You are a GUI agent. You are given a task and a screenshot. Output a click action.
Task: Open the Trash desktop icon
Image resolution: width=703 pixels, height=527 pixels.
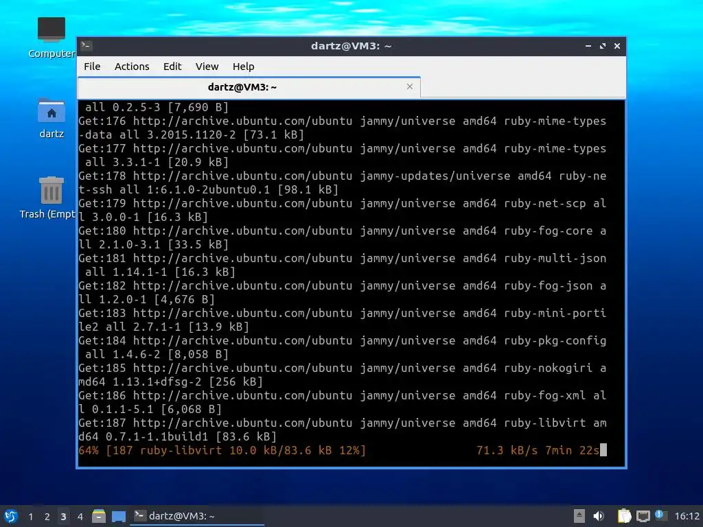click(x=48, y=198)
